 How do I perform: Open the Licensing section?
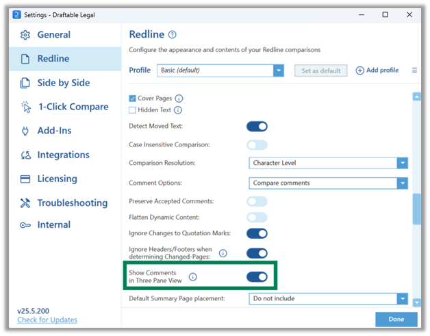(x=65, y=179)
